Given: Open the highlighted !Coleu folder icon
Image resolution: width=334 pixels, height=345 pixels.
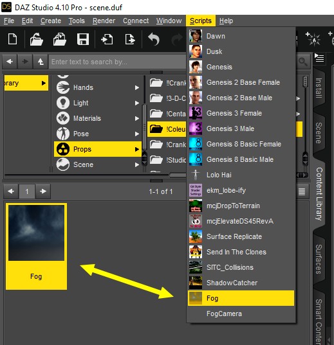Looking at the screenshot, I should click(x=156, y=129).
